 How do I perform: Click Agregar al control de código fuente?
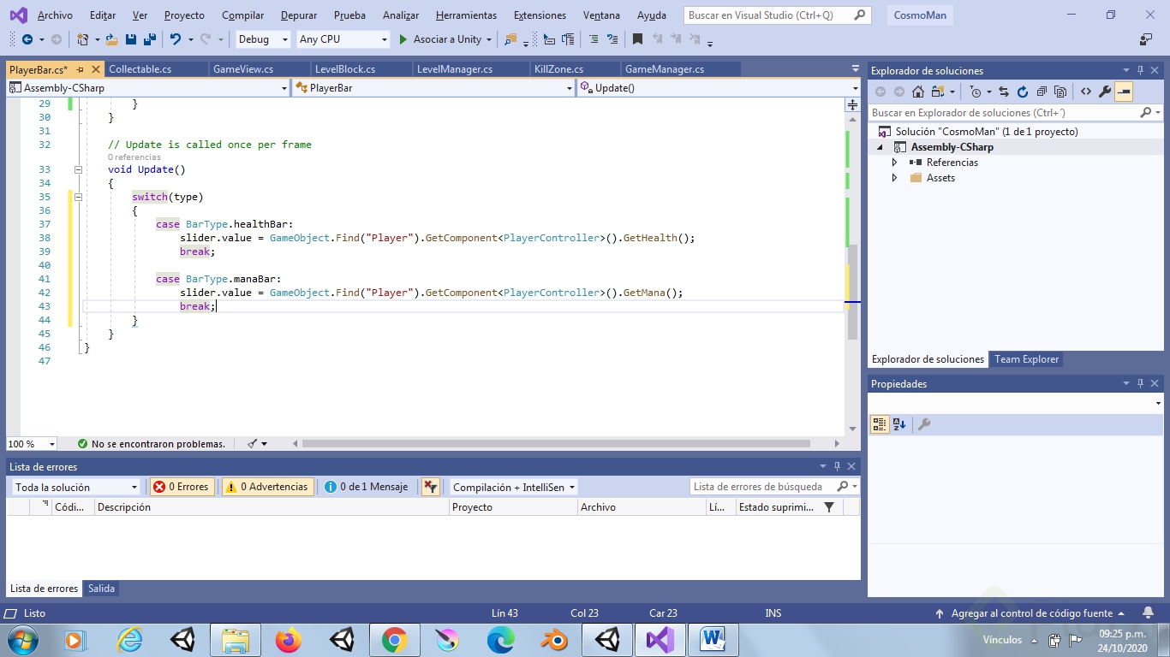pos(1031,613)
